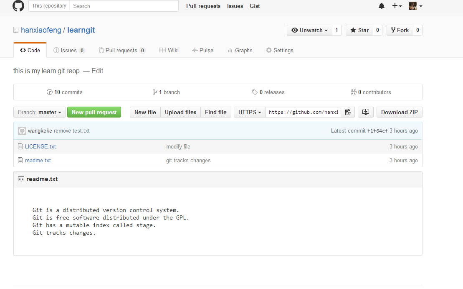
Task: Open Issues in top navigation
Action: (235, 6)
